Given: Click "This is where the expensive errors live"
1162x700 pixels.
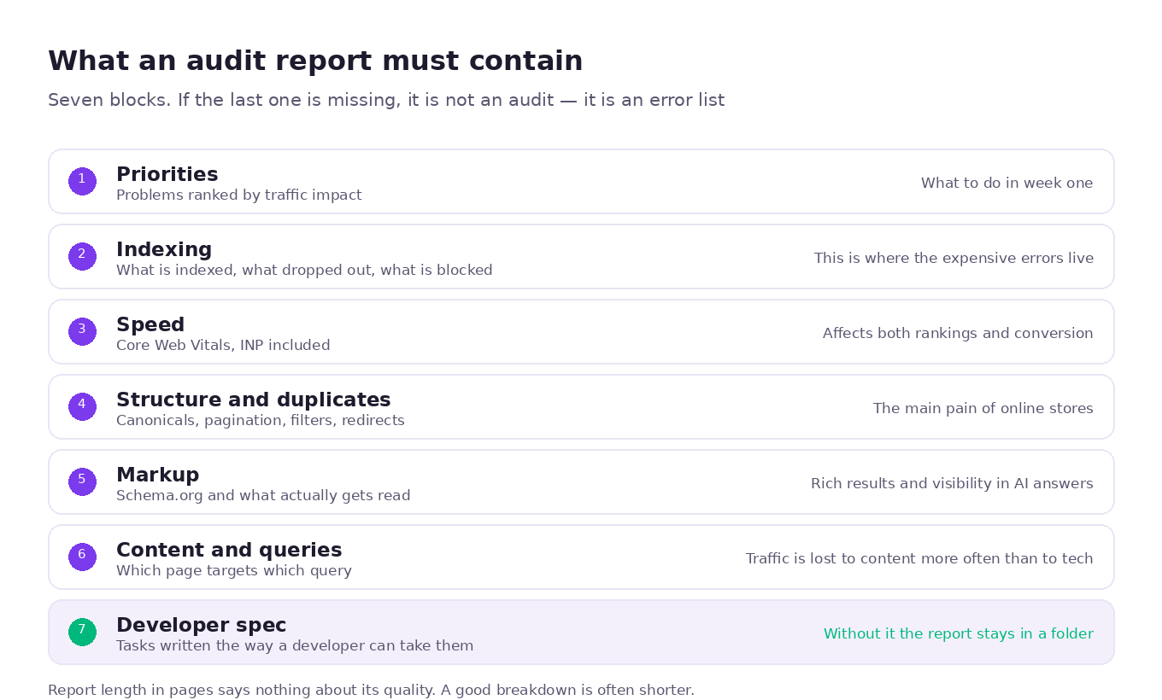Looking at the screenshot, I should [x=954, y=259].
